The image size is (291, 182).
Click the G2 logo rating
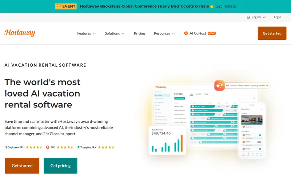click(x=48, y=147)
